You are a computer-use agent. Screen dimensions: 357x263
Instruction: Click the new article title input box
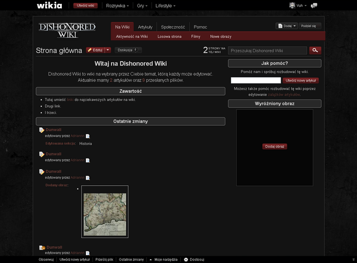(x=255, y=80)
